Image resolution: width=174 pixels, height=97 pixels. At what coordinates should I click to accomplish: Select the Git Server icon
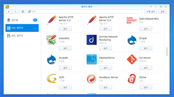[132, 59]
